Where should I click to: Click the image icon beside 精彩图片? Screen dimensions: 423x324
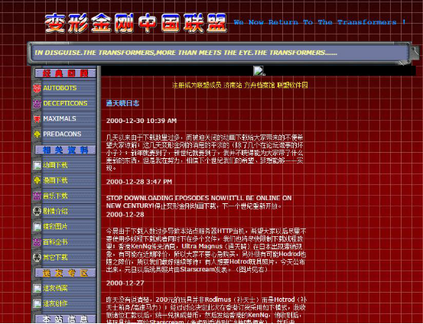[x=37, y=227]
